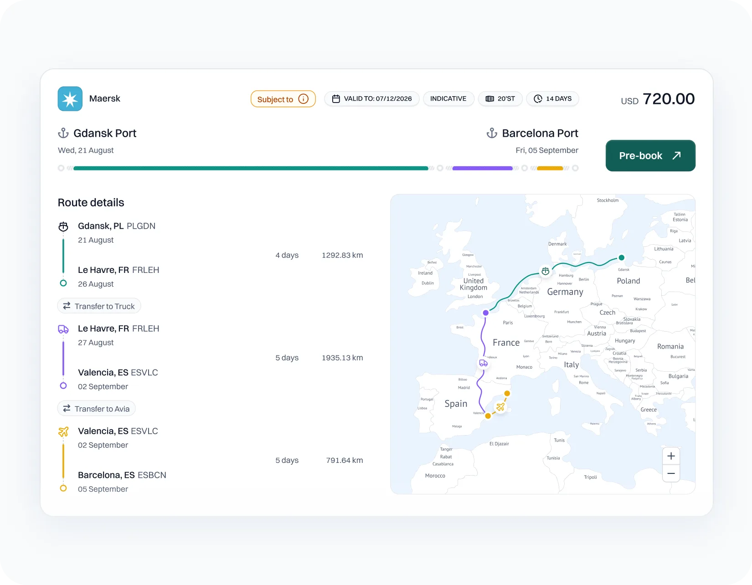The image size is (752, 585).
Task: Click the Gdansk Port heading
Action: (105, 133)
